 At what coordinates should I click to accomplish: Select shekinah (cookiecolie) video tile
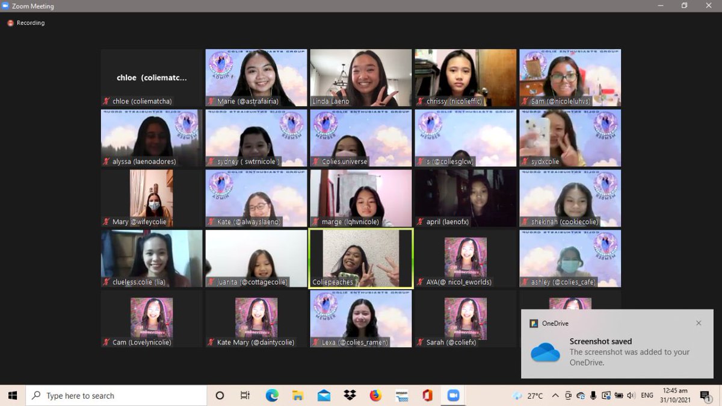570,198
